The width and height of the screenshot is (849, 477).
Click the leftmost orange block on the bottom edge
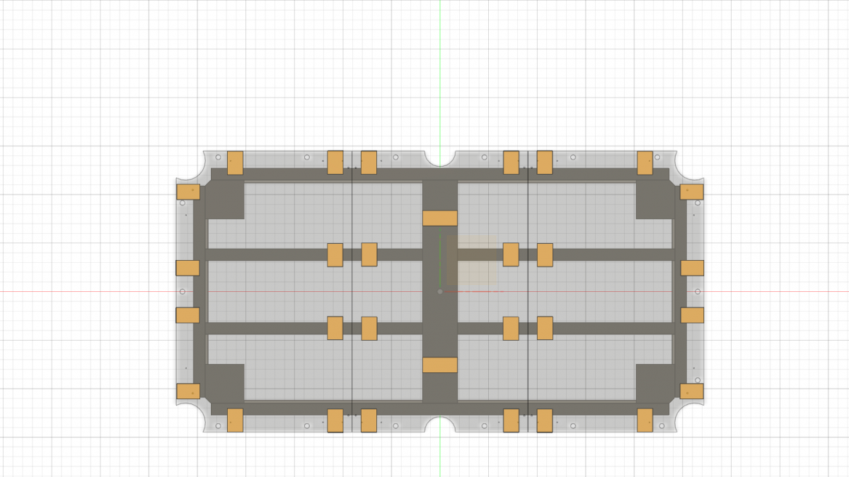(235, 420)
